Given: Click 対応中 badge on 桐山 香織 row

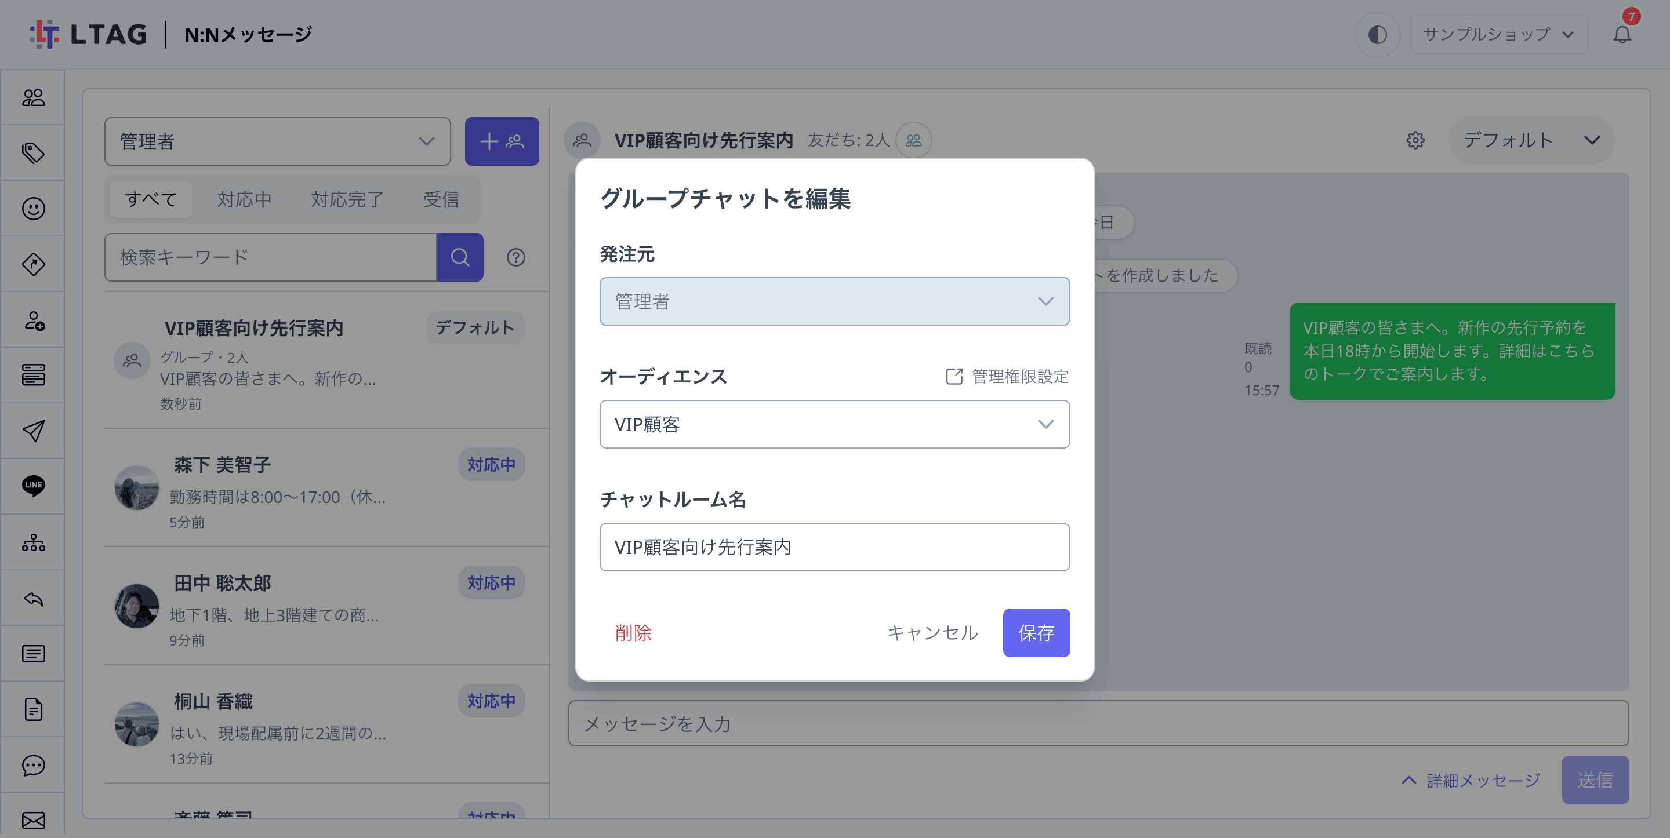Looking at the screenshot, I should [x=491, y=700].
